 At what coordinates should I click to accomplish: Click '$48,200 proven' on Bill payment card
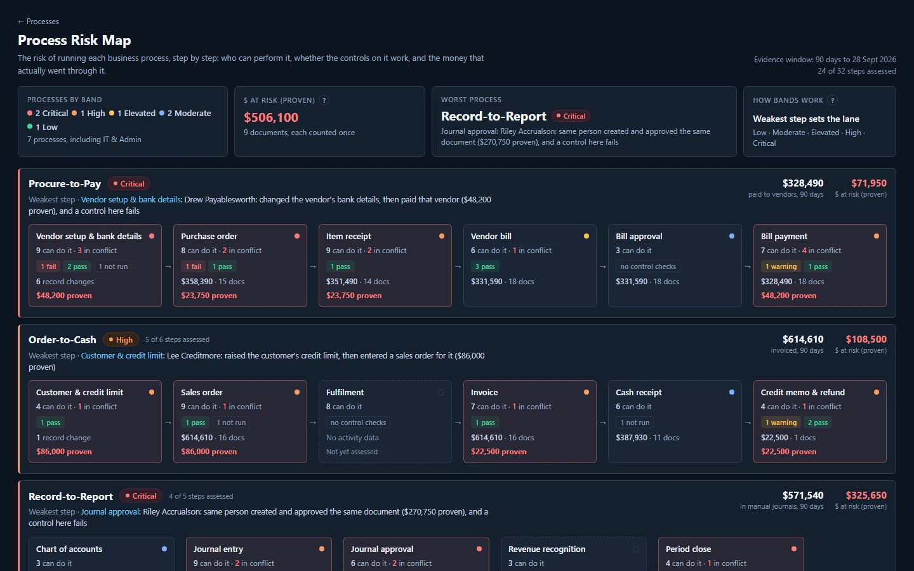pos(788,296)
